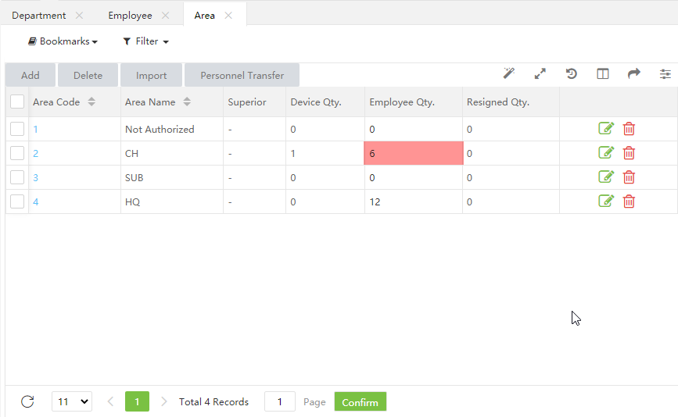This screenshot has height=417, width=678.
Task: Check the SUB row checkbox
Action: [x=17, y=177]
